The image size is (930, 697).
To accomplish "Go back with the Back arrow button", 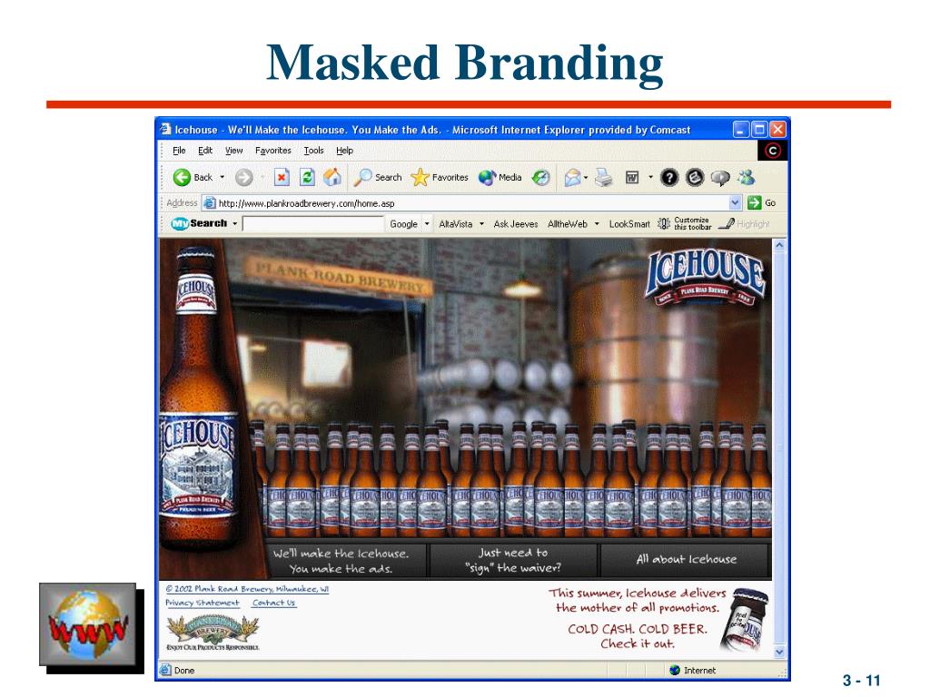I will point(192,177).
